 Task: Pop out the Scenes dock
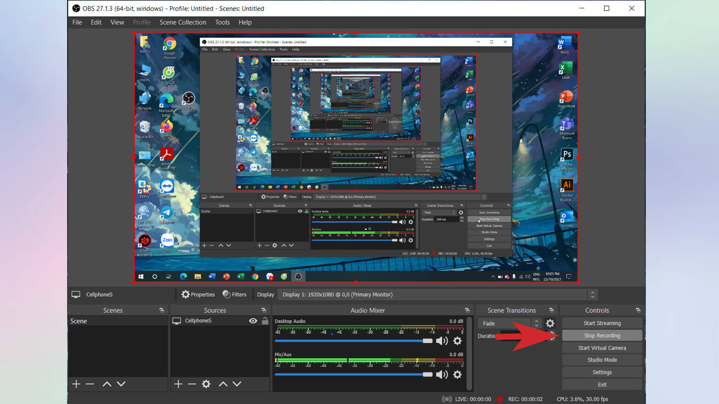click(x=162, y=310)
